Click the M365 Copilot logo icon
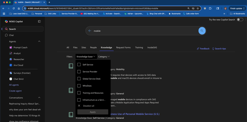This screenshot has width=247, height=122. 6,21
